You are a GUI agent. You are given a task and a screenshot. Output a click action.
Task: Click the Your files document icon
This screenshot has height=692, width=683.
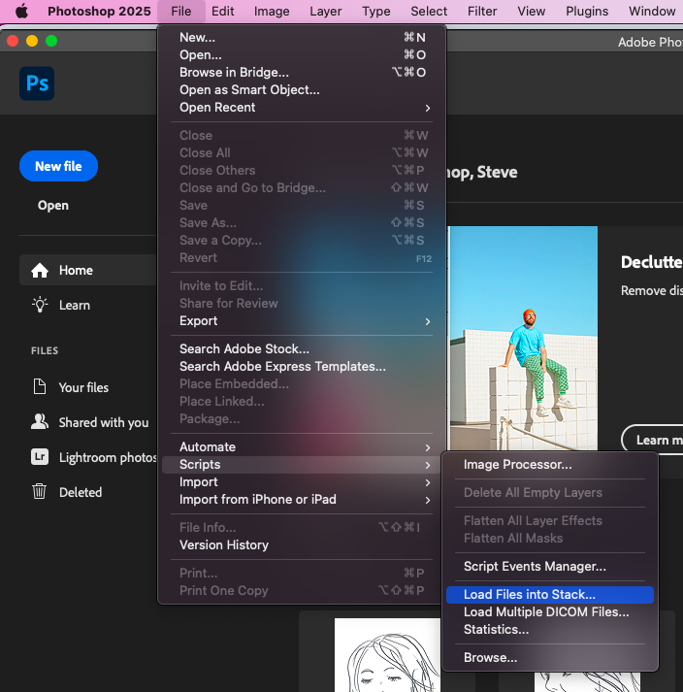click(40, 387)
